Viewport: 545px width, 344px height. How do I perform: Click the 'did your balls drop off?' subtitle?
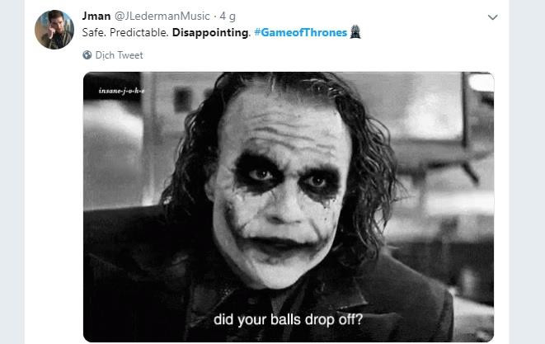[288, 319]
